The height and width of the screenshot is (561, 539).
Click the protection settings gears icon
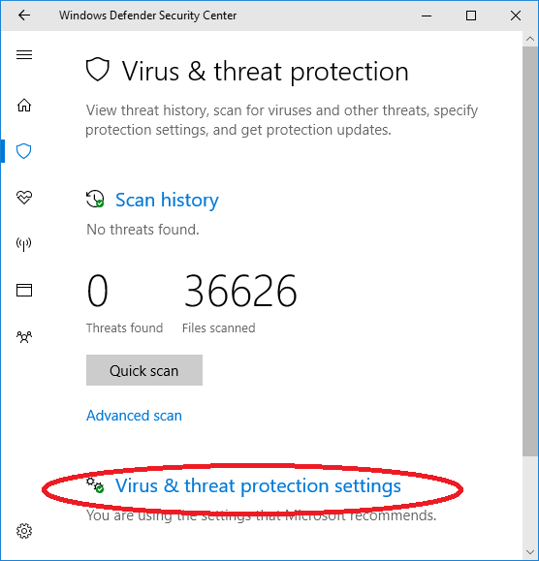pos(95,485)
